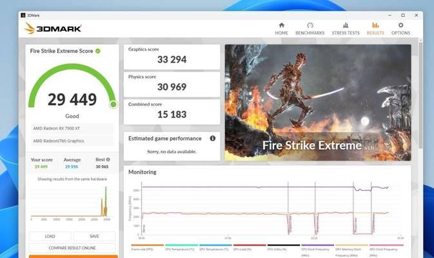Maximize the 3DMark window
Screen dimensions: 434x258
(x=403, y=15)
